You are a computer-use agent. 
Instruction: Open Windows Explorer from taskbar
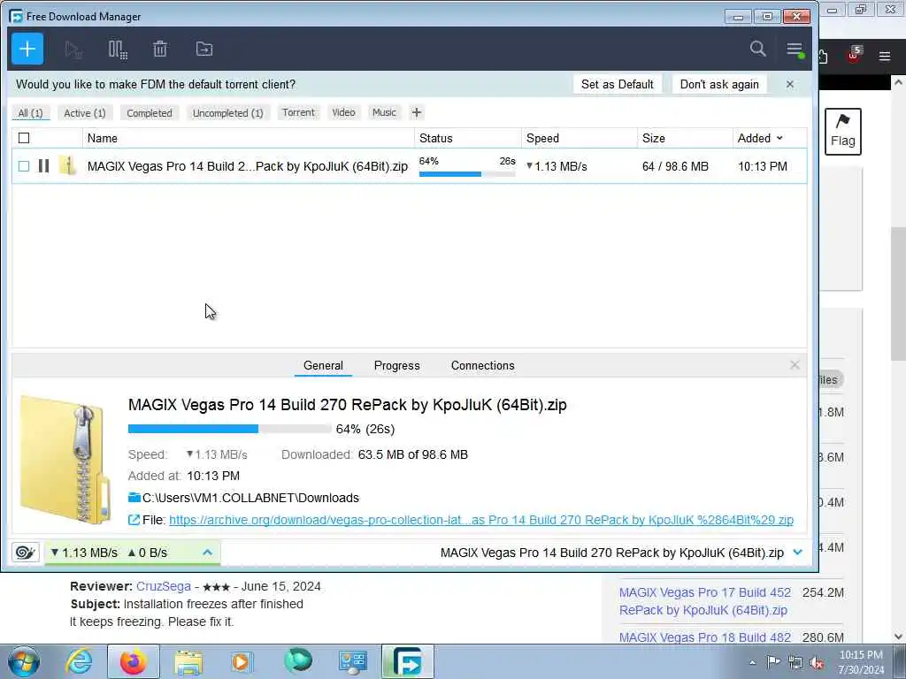pos(188,662)
